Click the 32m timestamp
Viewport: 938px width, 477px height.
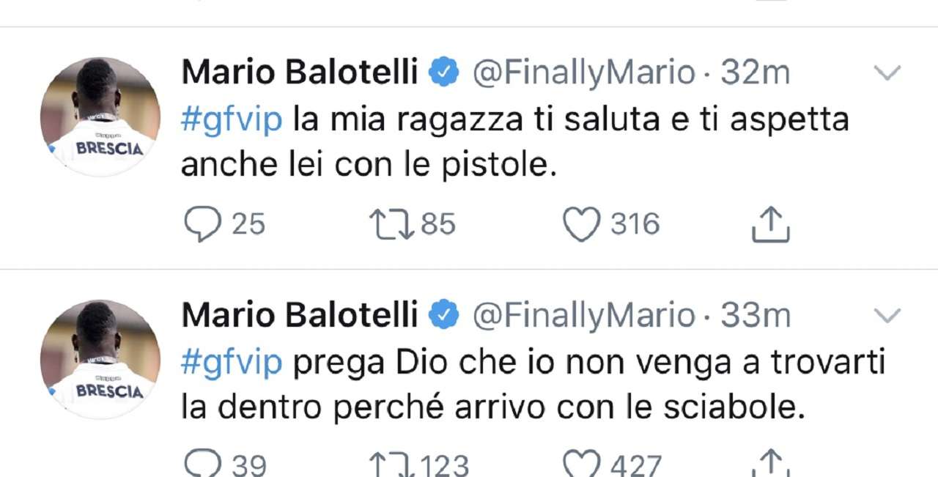coord(755,73)
